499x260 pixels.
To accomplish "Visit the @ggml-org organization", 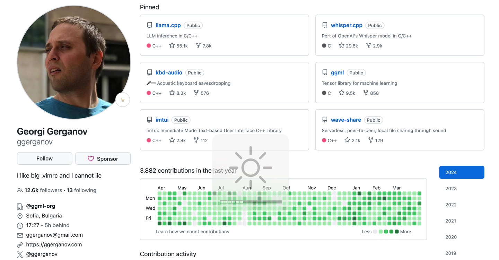I will [41, 206].
